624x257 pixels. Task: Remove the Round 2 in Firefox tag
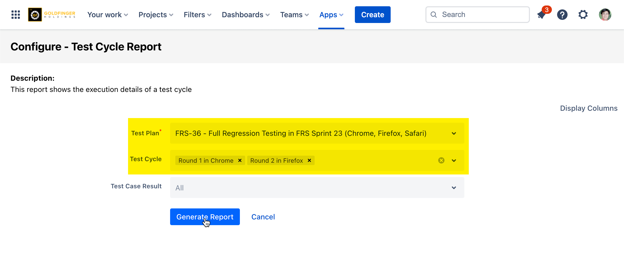309,160
